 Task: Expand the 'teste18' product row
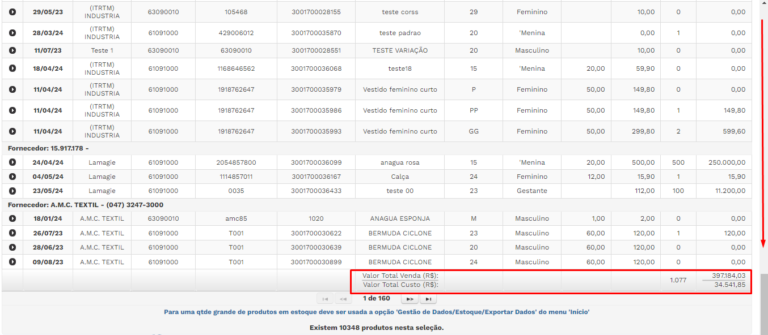(x=12, y=68)
